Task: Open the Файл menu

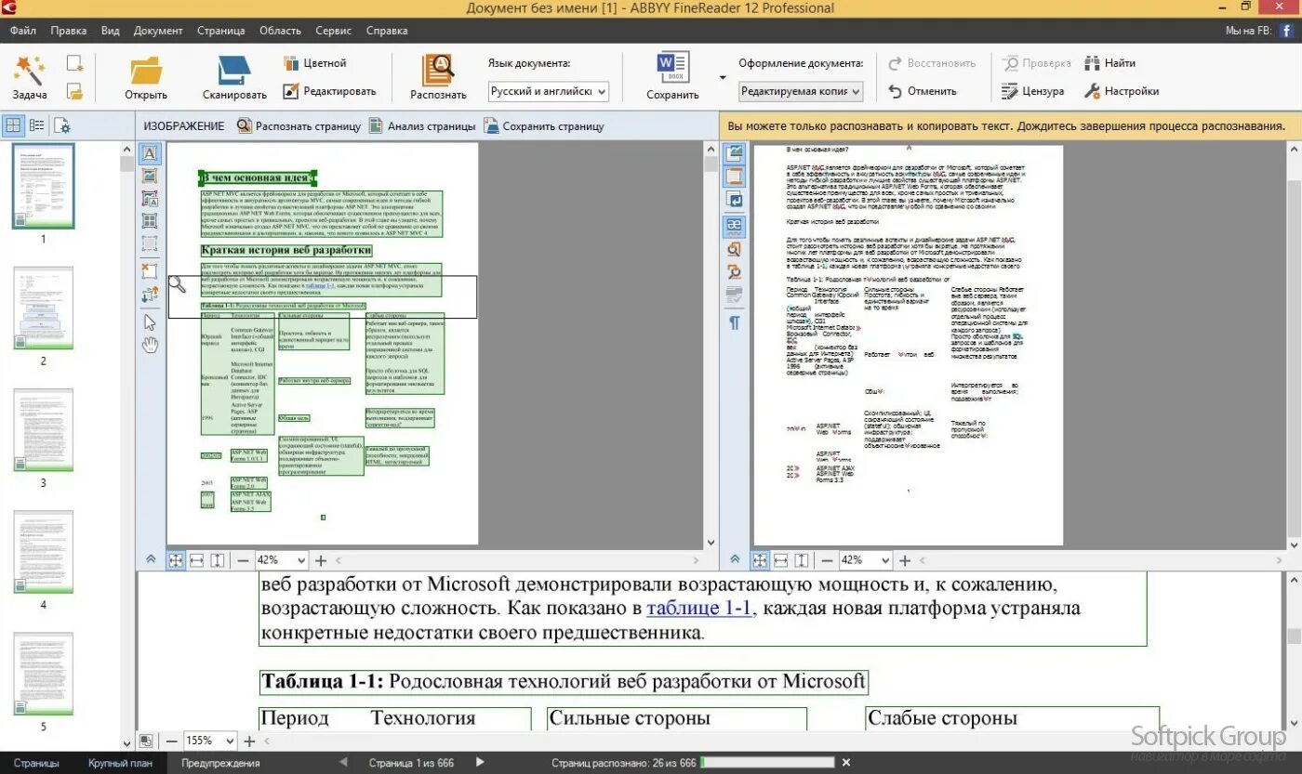Action: (23, 31)
